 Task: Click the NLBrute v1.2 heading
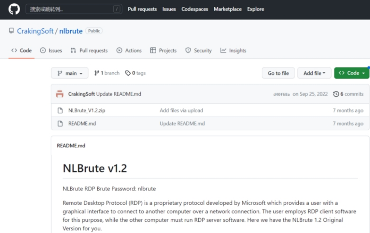coord(95,168)
